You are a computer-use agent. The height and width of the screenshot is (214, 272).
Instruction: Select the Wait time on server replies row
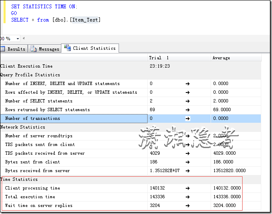click(39, 205)
